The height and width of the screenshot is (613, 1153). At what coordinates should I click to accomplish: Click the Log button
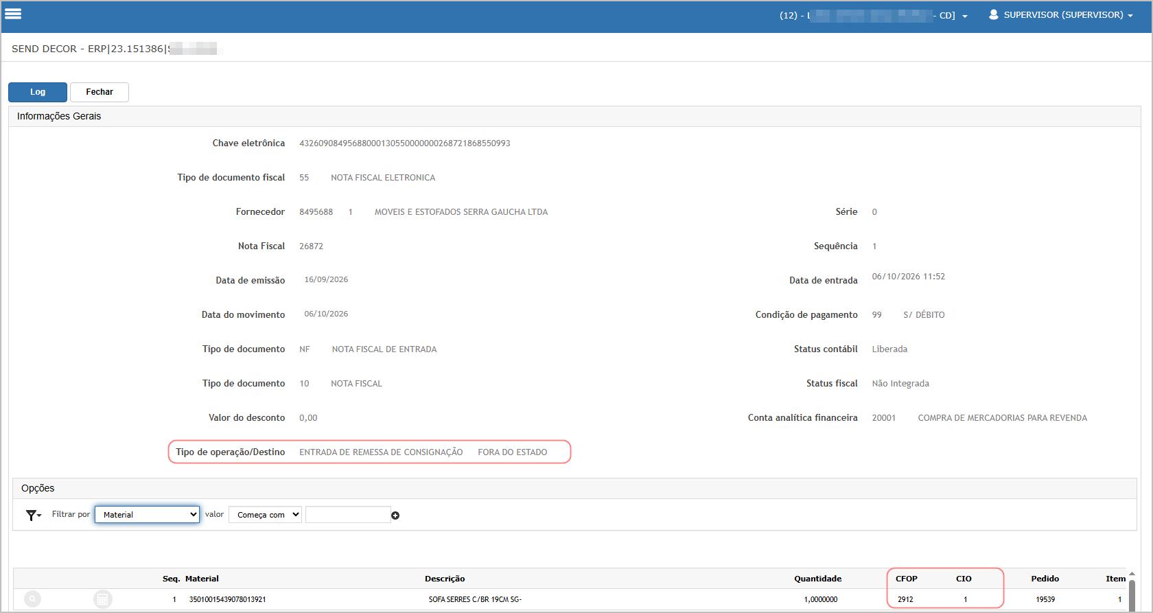pos(38,92)
